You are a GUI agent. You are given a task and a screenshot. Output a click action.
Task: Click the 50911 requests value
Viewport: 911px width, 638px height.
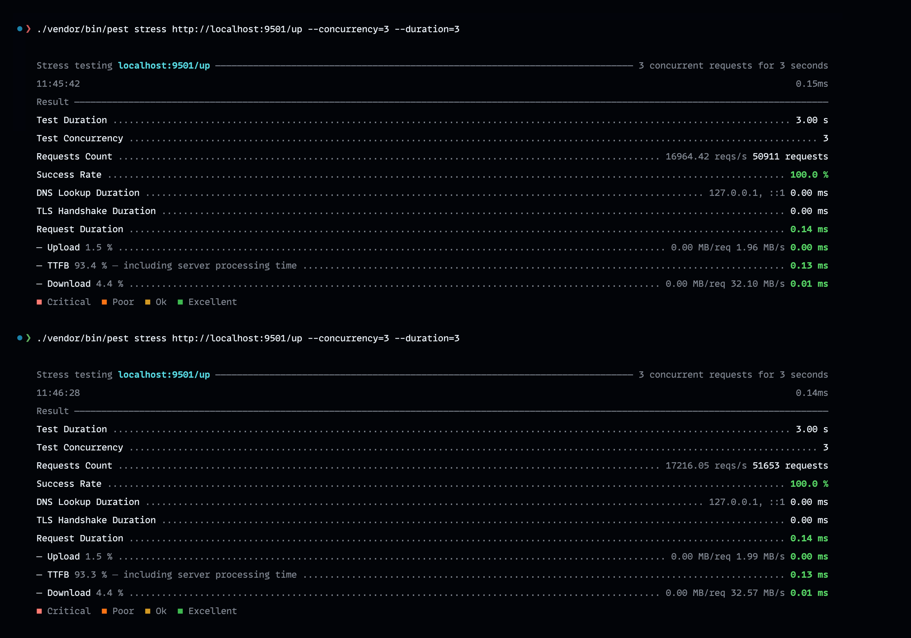[x=790, y=157]
